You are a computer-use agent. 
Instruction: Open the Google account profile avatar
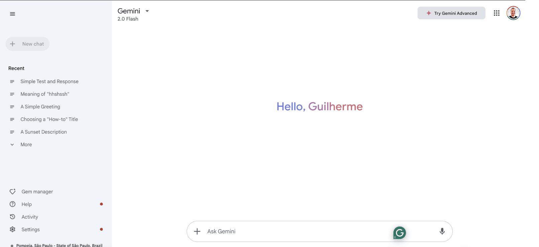513,13
